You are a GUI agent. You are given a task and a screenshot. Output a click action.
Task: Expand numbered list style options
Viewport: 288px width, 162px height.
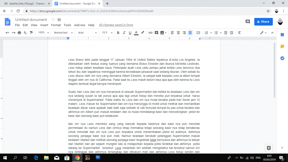[x=211, y=33]
